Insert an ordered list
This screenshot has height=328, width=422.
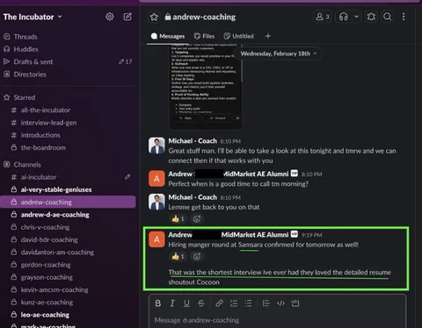tap(234, 303)
